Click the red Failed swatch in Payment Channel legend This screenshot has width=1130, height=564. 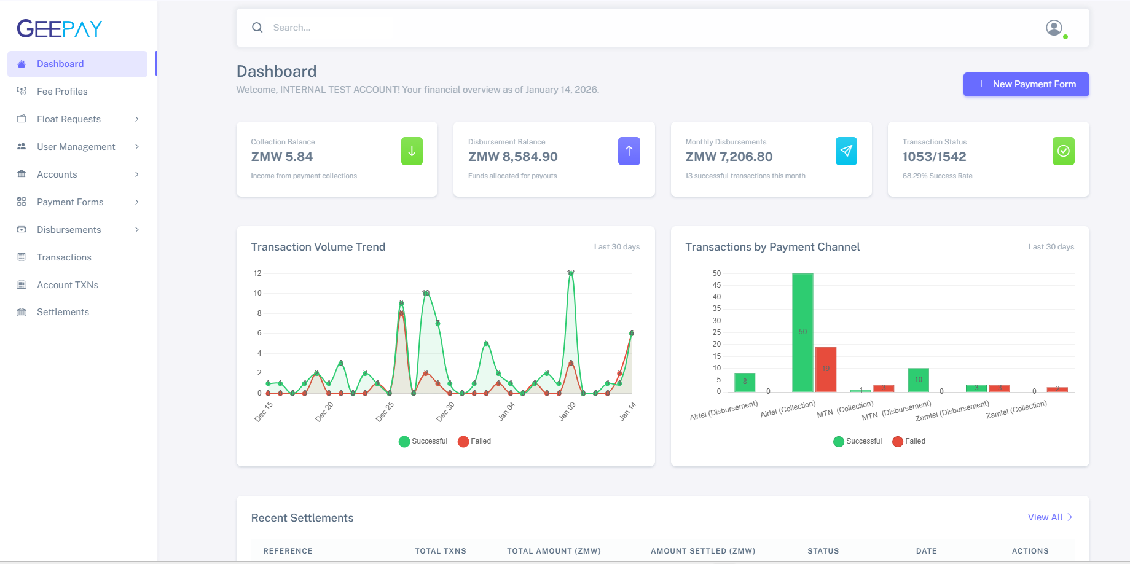(x=898, y=441)
